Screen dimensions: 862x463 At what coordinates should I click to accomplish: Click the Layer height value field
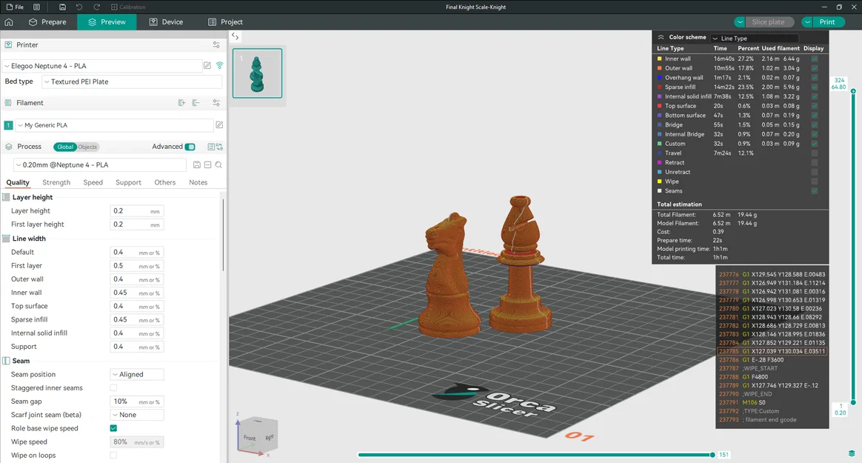pyautogui.click(x=136, y=211)
